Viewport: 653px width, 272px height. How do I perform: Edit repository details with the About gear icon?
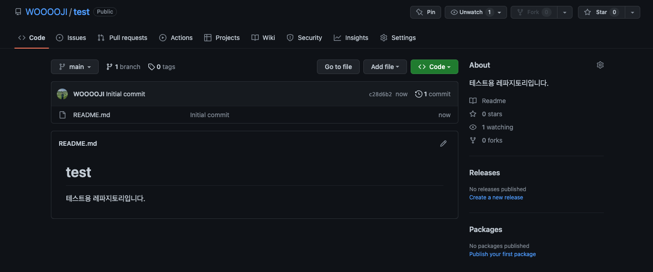(600, 65)
